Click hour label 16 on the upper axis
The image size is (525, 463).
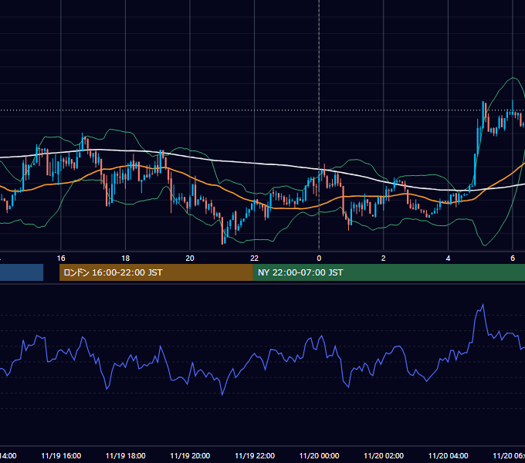61,259
